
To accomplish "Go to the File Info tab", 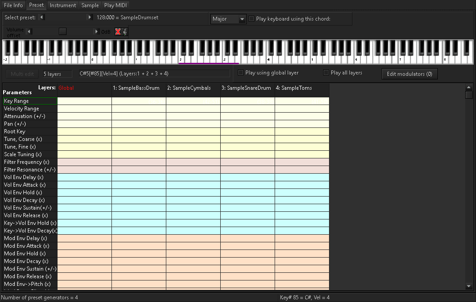I will [13, 5].
